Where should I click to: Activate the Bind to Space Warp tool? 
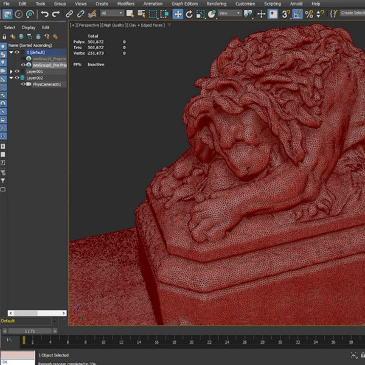92,14
